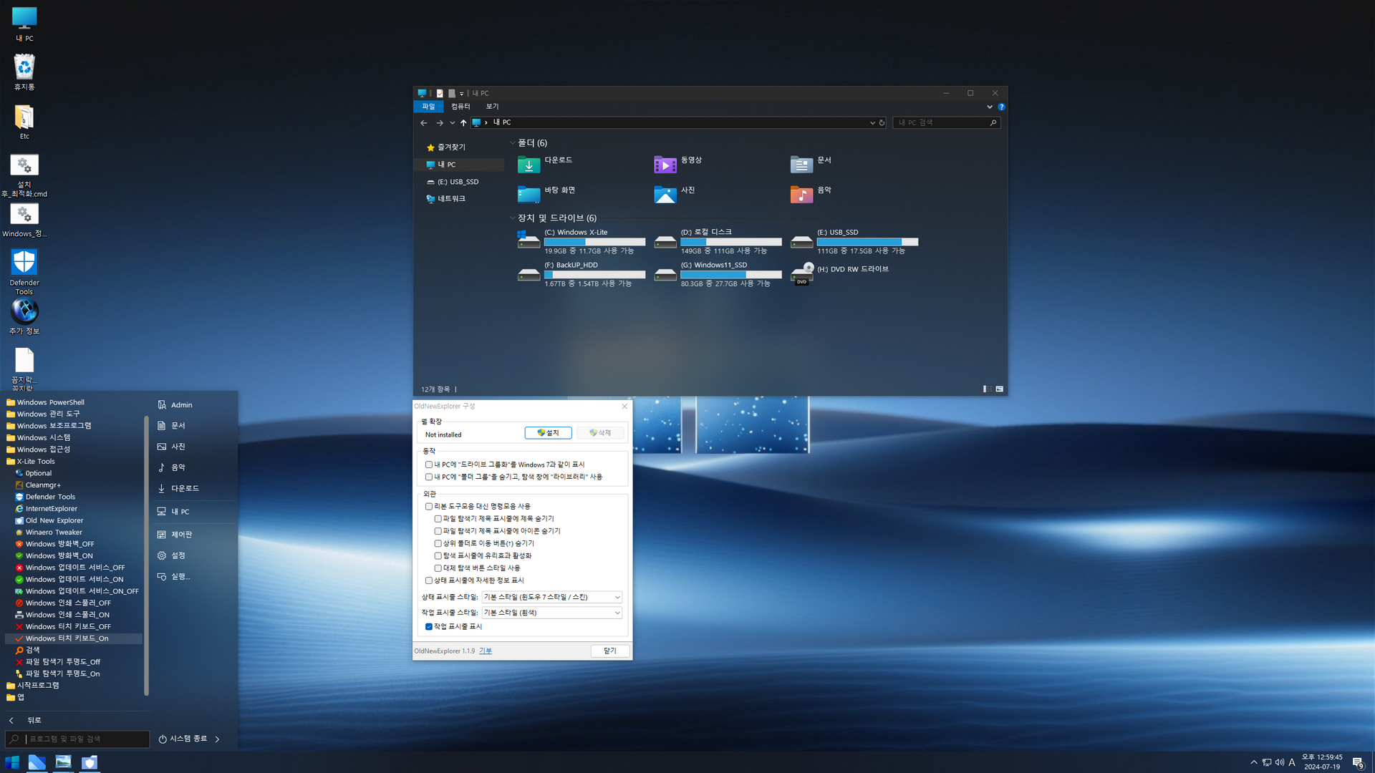Open the status bar style (상태 표시줄 스타일) dropdown
This screenshot has width=1375, height=773.
coord(551,597)
